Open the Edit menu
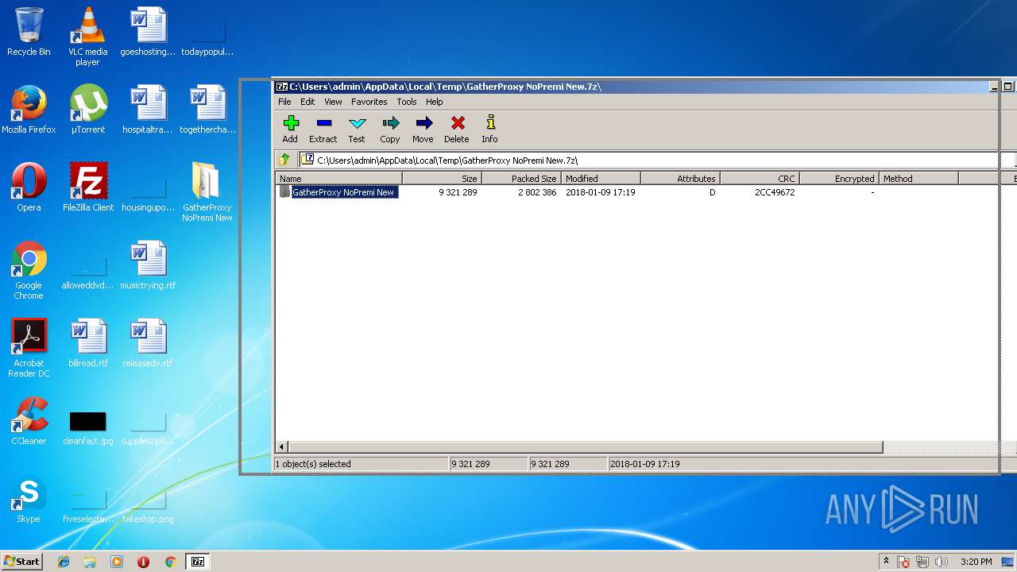 [307, 102]
